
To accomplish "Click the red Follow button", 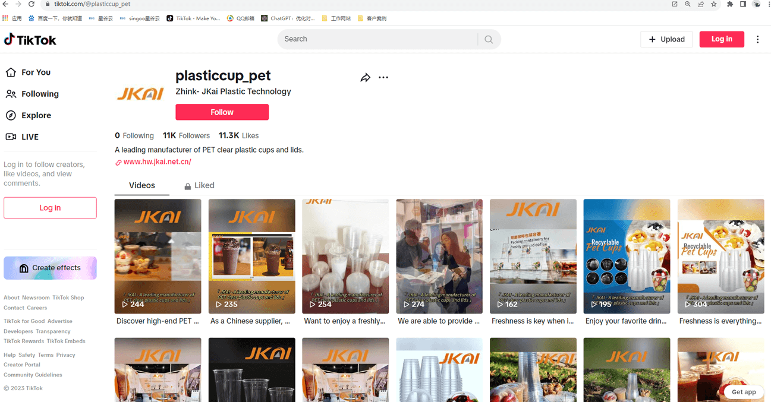I will point(222,112).
